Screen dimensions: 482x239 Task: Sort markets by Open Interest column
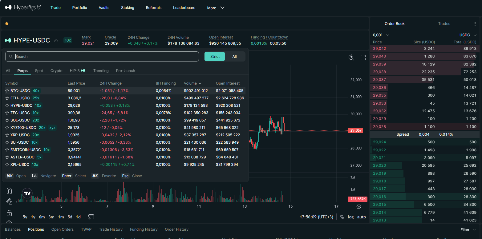pyautogui.click(x=228, y=83)
